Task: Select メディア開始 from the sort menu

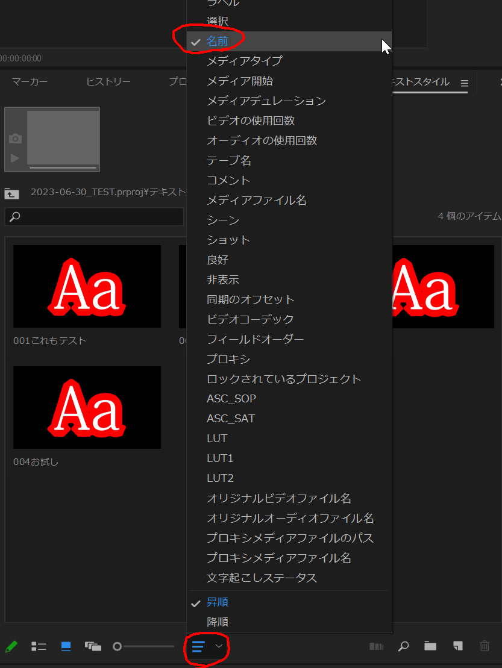Action: (x=240, y=81)
